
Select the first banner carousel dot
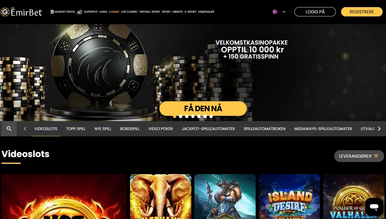point(175,116)
